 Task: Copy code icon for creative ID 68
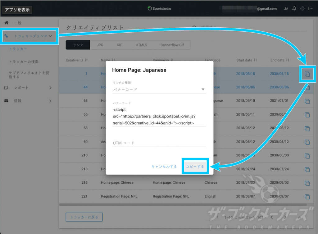[307, 129]
